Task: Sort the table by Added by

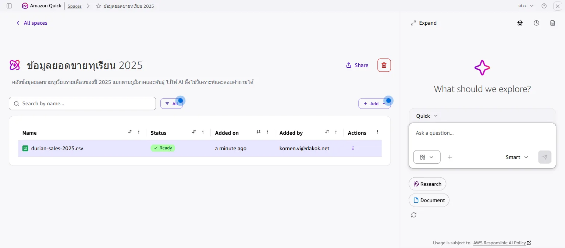Action: 327,132
